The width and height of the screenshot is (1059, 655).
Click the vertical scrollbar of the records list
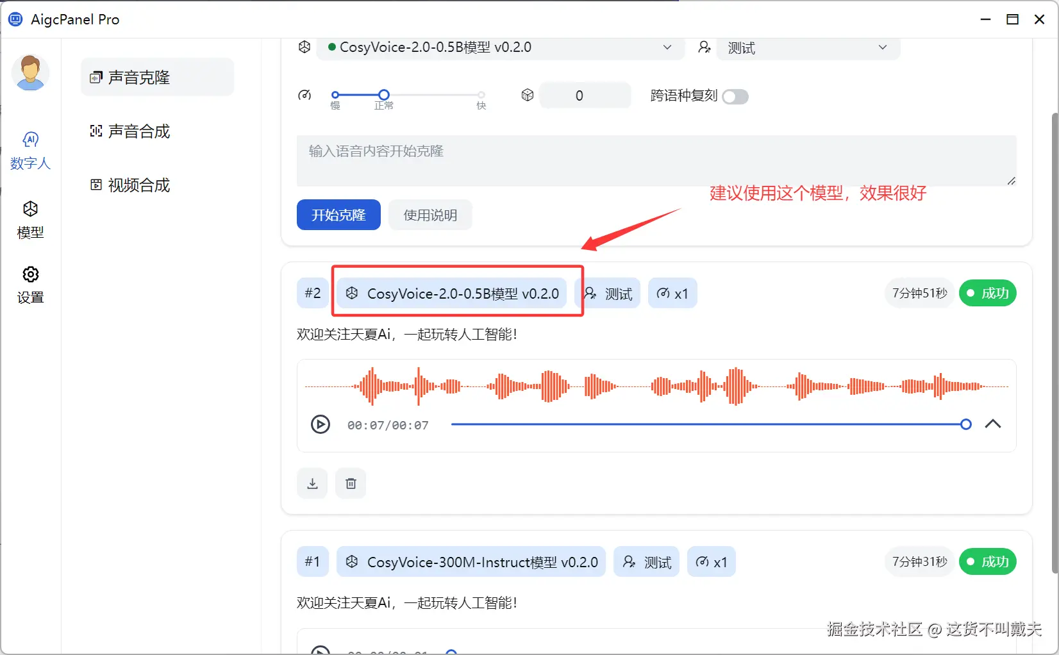(x=1055, y=343)
